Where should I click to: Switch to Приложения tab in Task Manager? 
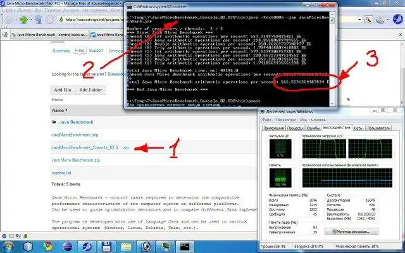(x=273, y=128)
